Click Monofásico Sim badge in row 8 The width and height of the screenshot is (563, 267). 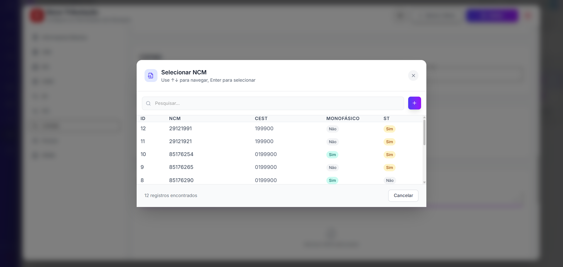(x=332, y=180)
